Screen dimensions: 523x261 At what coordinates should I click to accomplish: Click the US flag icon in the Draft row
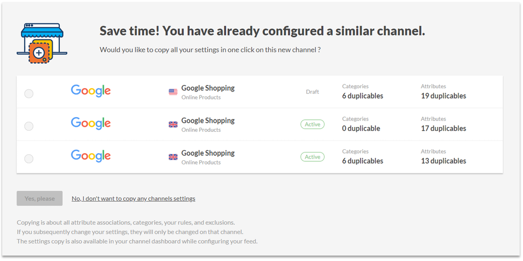(x=173, y=92)
